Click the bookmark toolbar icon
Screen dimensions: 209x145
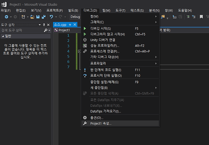[201, 17]
